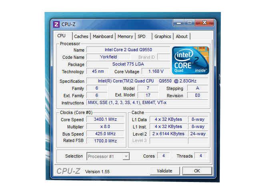
Task: Click the Revision value E0
Action: click(x=198, y=95)
